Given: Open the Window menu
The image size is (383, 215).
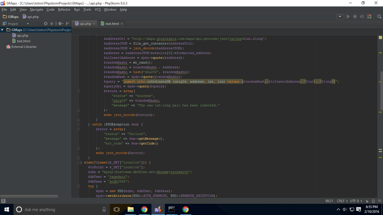Looking at the screenshot, I should [110, 10].
